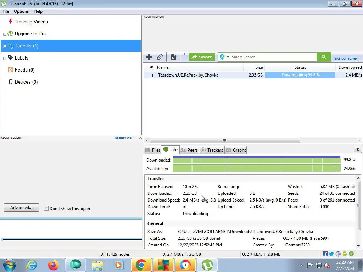Click the Info pane scroll down arrow
The height and width of the screenshot is (272, 363).
click(x=358, y=246)
